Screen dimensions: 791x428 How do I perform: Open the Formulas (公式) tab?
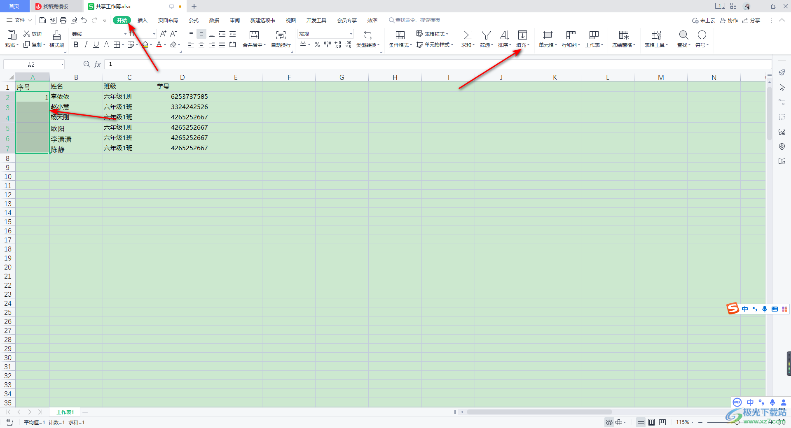(194, 20)
